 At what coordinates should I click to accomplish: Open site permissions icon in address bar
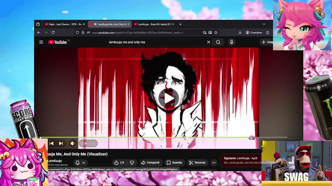[88, 33]
